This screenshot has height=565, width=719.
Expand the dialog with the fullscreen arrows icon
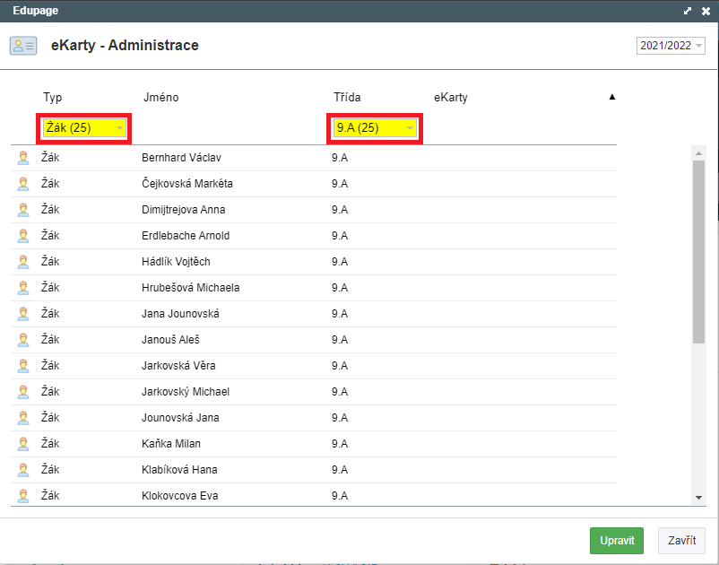click(x=688, y=11)
